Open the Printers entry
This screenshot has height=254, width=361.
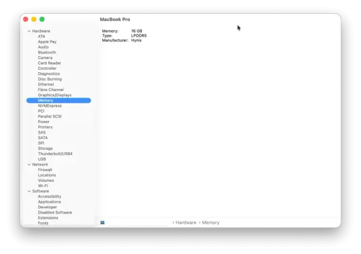tap(45, 127)
